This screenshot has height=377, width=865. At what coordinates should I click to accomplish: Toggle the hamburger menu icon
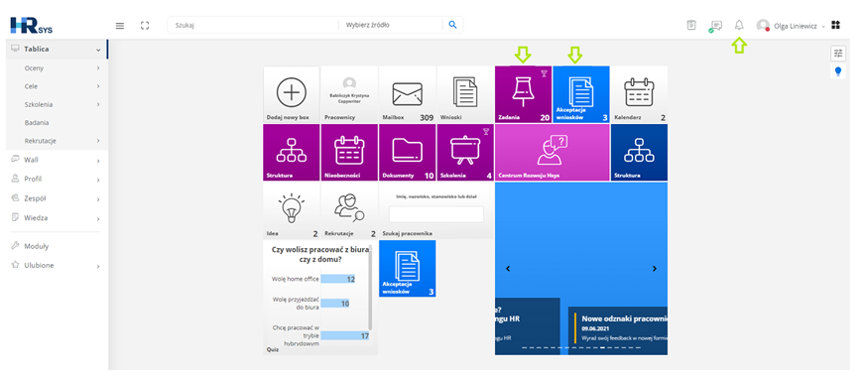[x=120, y=26]
